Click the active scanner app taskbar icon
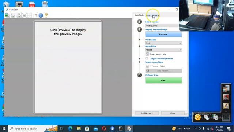This screenshot has width=234, height=132. pyautogui.click(x=129, y=128)
